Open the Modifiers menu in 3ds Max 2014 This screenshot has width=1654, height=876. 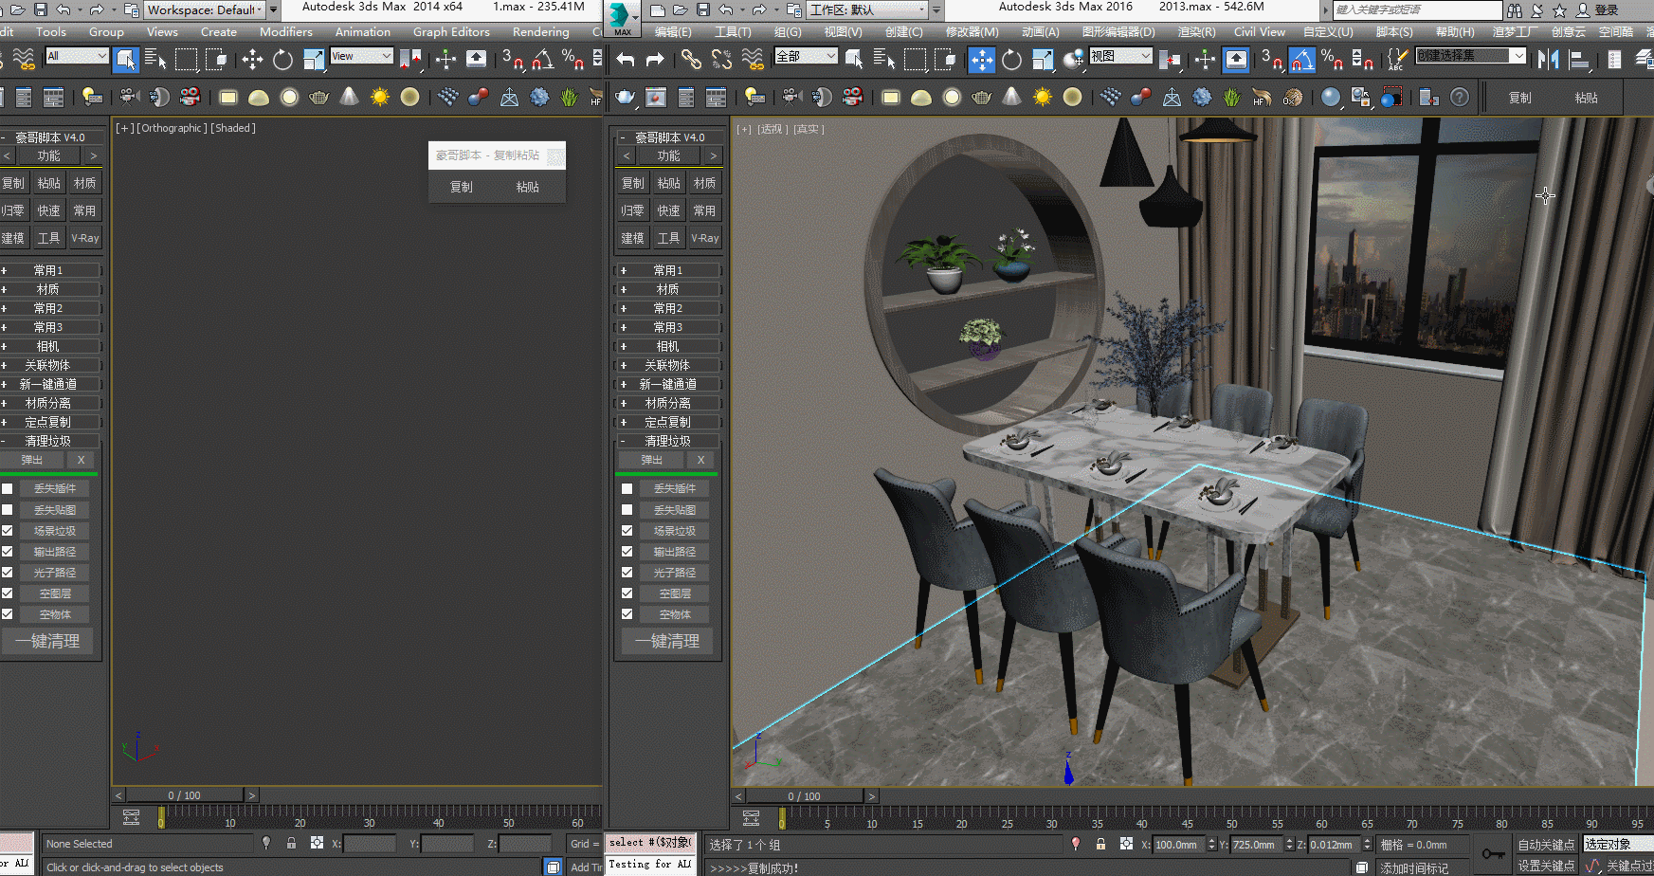(286, 32)
